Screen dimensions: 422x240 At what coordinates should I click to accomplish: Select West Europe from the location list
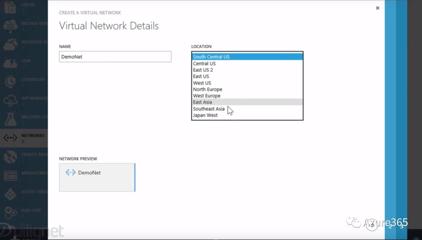pyautogui.click(x=206, y=96)
